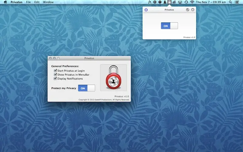Image resolution: width=243 pixels, height=152 pixels.
Task: Click the person silhouette menu bar icon
Action: 165,2
